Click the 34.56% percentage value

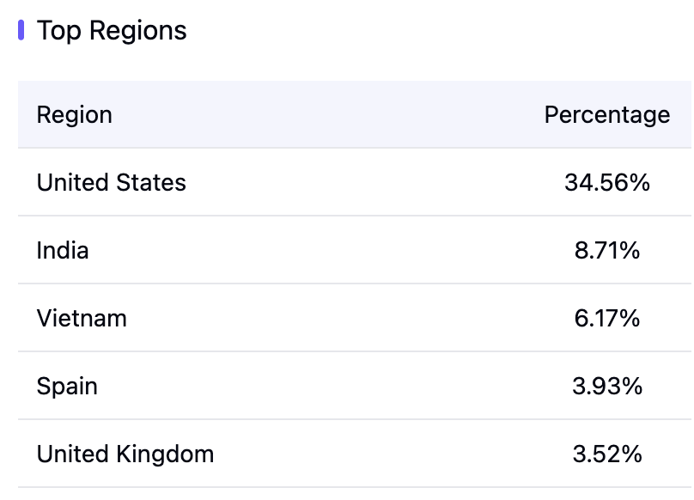(606, 182)
